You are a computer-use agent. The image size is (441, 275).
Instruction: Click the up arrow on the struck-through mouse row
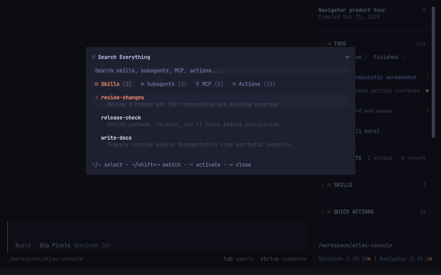click(x=427, y=111)
